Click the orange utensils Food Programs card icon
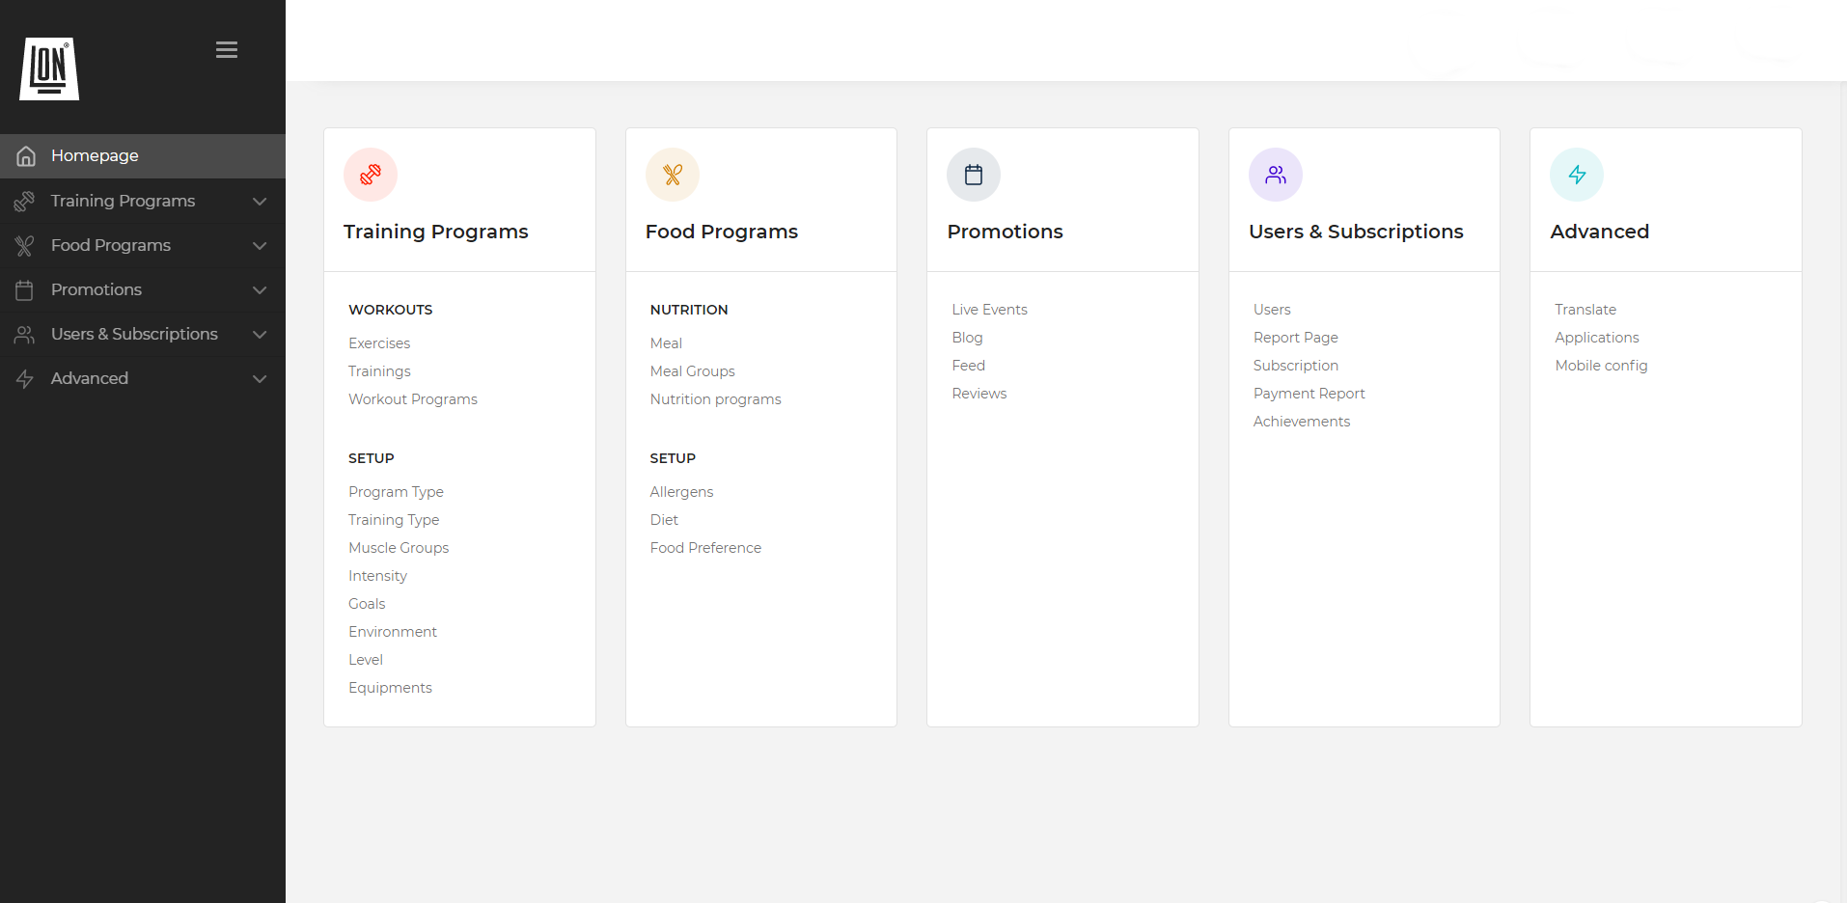 coord(673,175)
